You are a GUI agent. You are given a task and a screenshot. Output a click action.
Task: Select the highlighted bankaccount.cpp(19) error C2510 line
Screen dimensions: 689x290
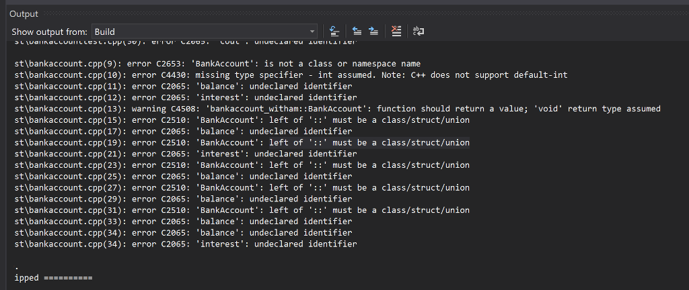pyautogui.click(x=242, y=142)
